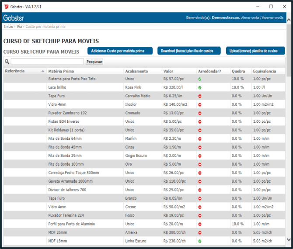Click the Valor column header
Screen dimensions: 293x249
click(x=168, y=71)
